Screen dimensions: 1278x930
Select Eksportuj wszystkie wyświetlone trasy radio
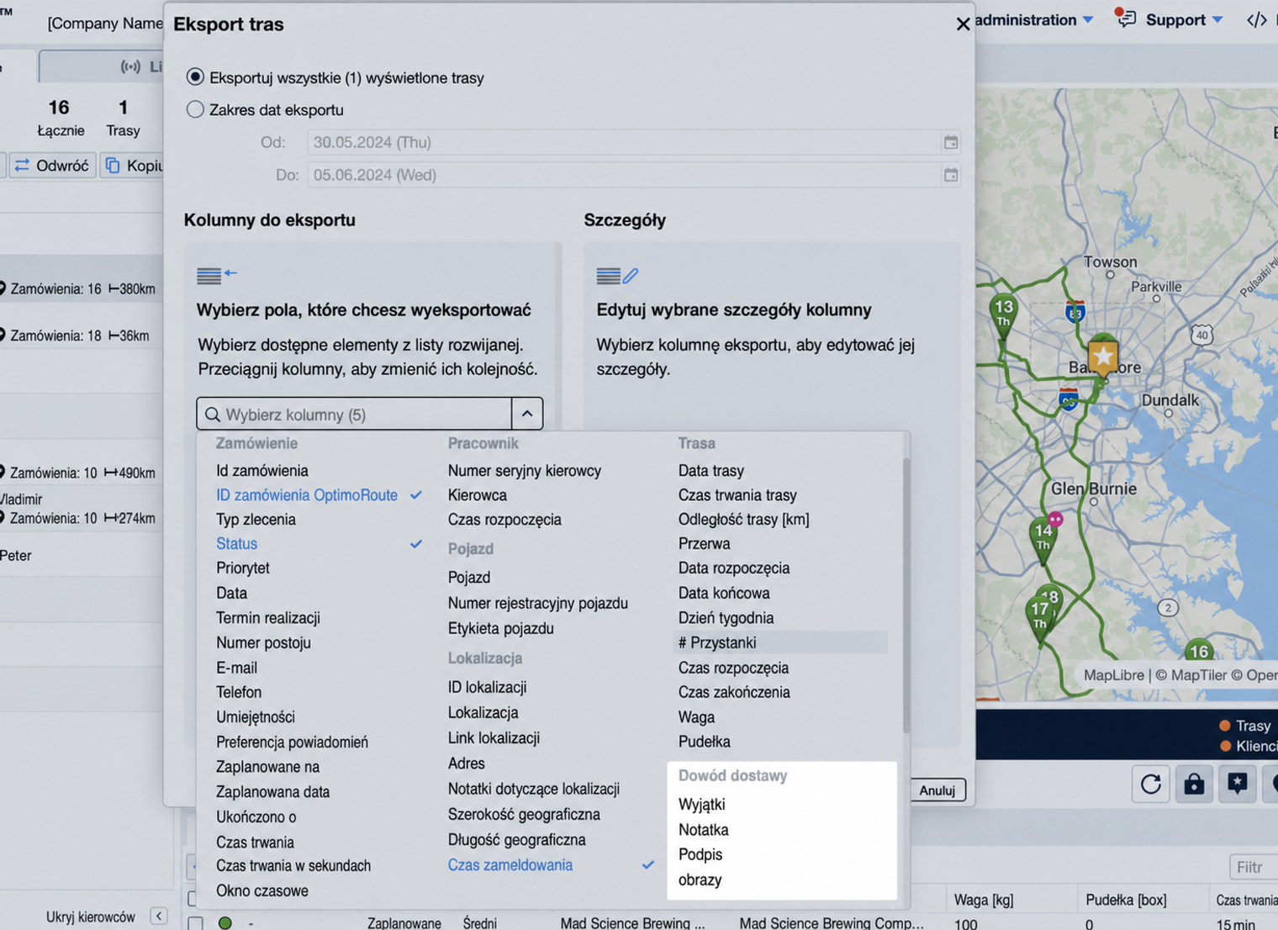coord(195,77)
